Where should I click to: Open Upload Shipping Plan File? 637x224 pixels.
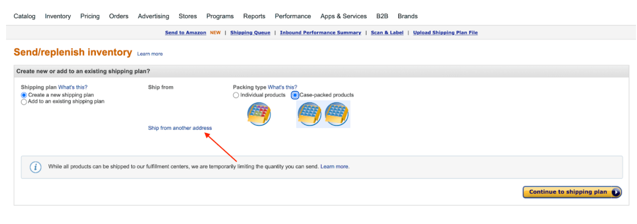point(445,33)
